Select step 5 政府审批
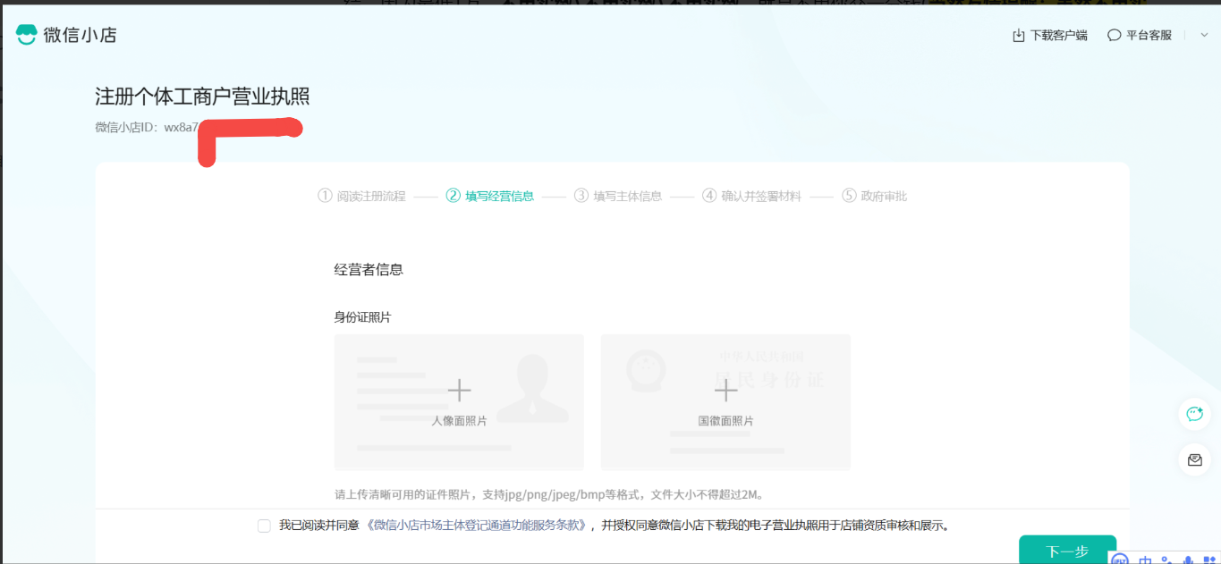This screenshot has height=564, width=1221. point(874,196)
